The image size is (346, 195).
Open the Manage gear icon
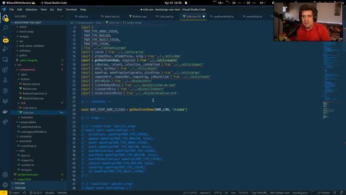[x=5, y=185]
